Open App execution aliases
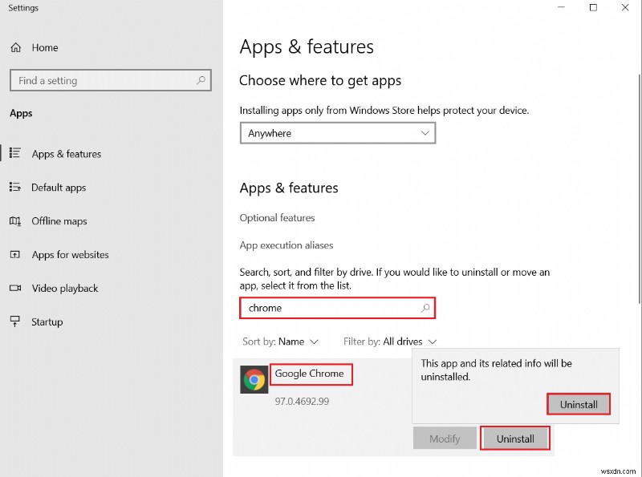642x477 pixels. [x=286, y=245]
